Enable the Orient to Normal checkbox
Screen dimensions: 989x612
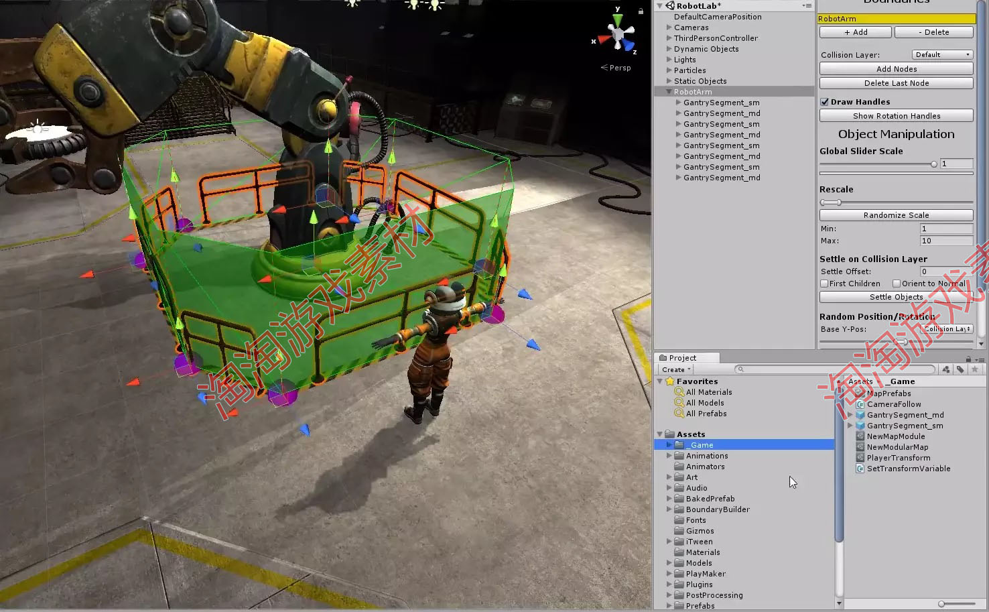click(897, 284)
